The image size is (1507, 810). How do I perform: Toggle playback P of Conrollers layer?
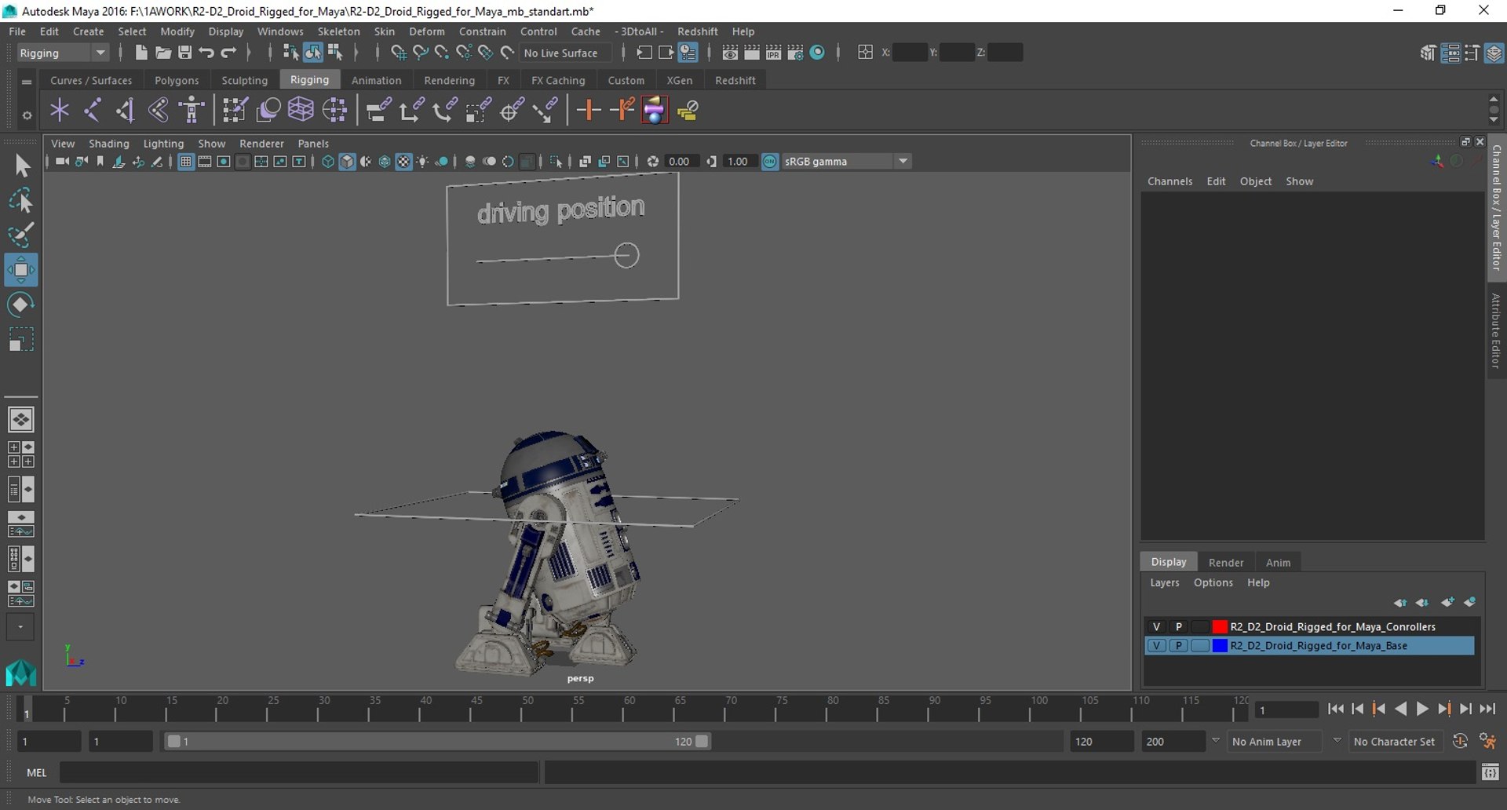point(1178,626)
